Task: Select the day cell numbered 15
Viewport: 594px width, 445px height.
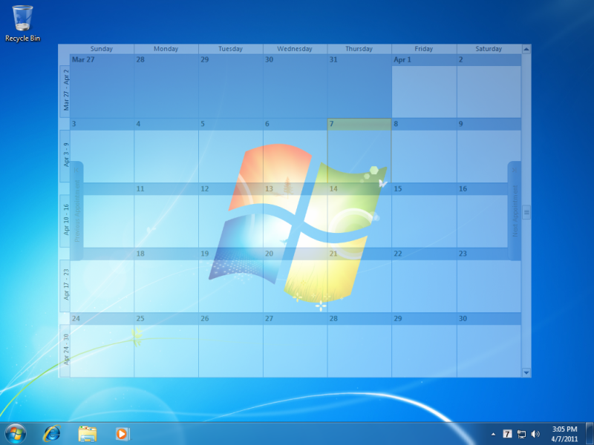Action: 424,215
